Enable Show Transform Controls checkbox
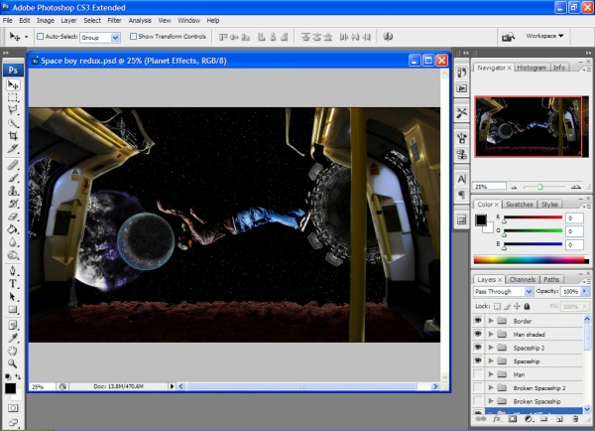 tap(133, 37)
